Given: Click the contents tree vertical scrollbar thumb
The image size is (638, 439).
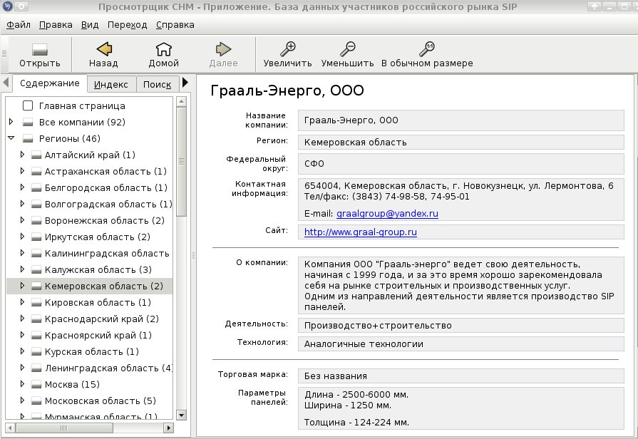Looking at the screenshot, I should tap(182, 162).
